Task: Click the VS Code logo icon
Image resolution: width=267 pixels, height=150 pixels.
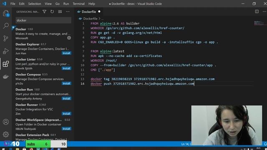Action: pos(4,4)
